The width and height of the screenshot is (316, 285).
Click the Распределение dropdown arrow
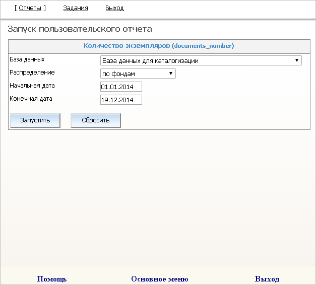(x=171, y=74)
